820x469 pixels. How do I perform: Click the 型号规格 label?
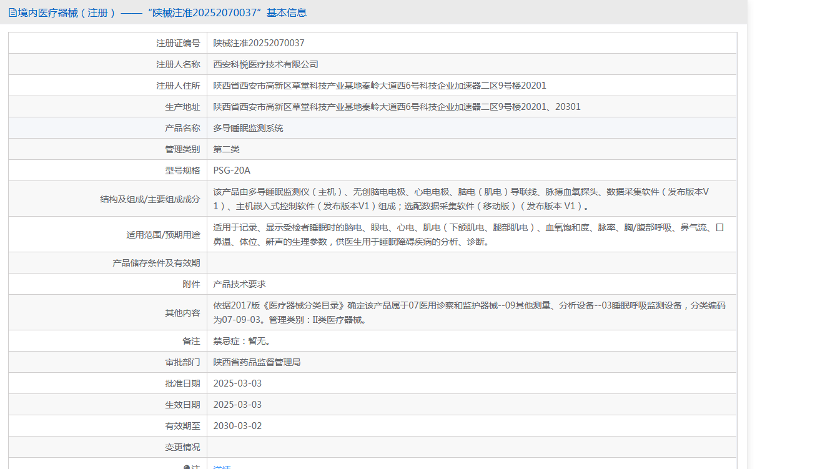[x=182, y=170]
